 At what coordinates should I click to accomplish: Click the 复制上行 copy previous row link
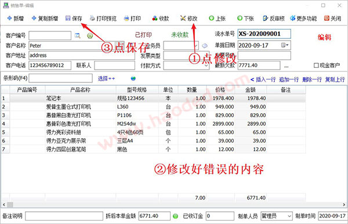(x=335, y=80)
